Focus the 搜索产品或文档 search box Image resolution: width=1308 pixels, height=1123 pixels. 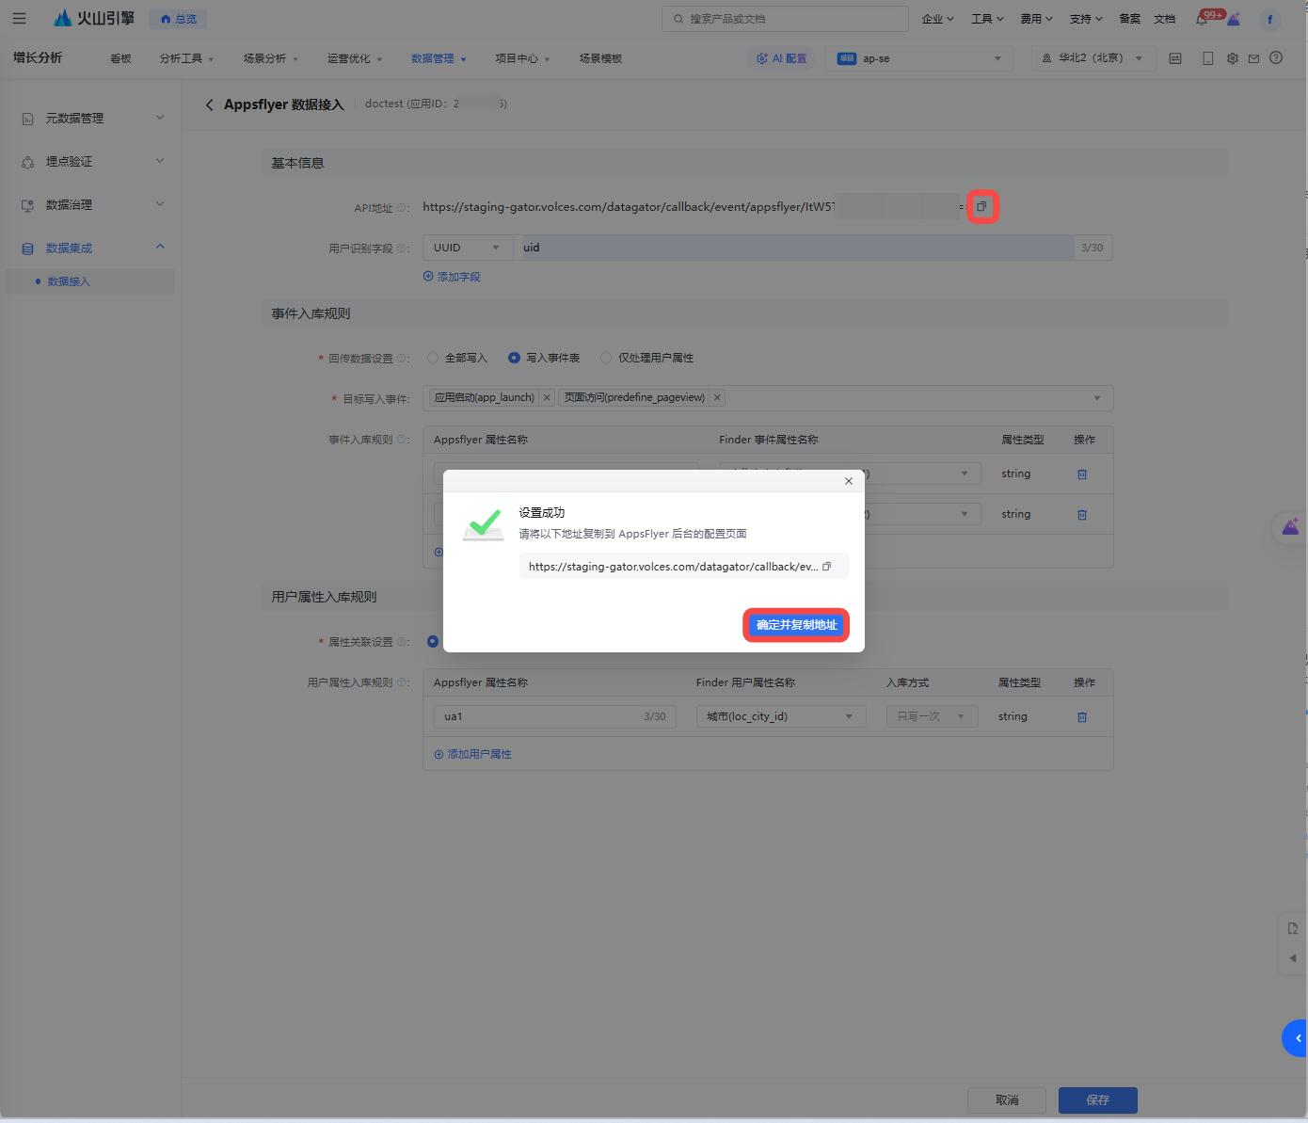pos(785,19)
